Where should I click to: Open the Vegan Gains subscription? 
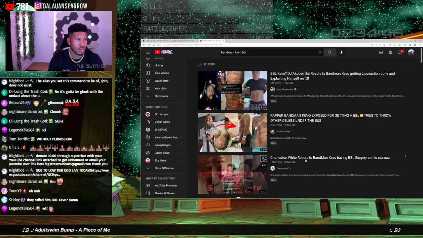click(164, 122)
